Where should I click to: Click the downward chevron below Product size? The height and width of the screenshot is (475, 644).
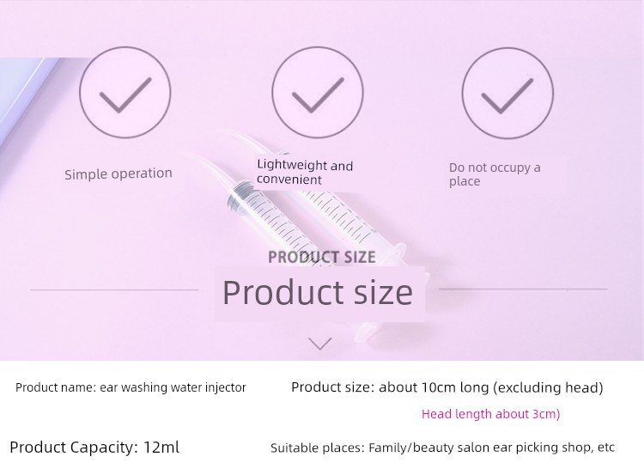[320, 344]
